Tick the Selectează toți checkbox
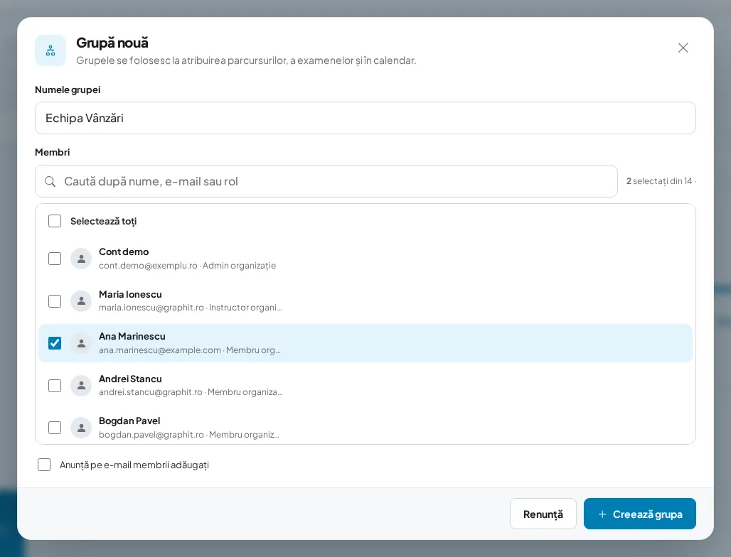Image resolution: width=731 pixels, height=557 pixels. [x=55, y=221]
